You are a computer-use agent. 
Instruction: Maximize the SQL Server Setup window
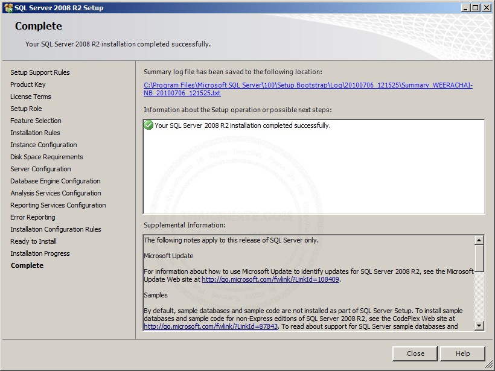475,8
